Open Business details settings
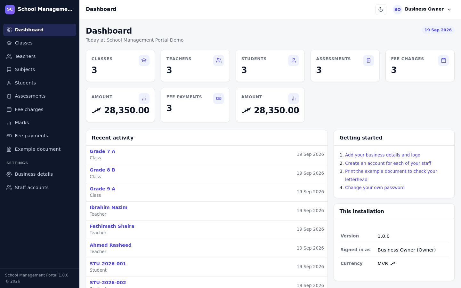461x288 pixels. [x=40, y=174]
